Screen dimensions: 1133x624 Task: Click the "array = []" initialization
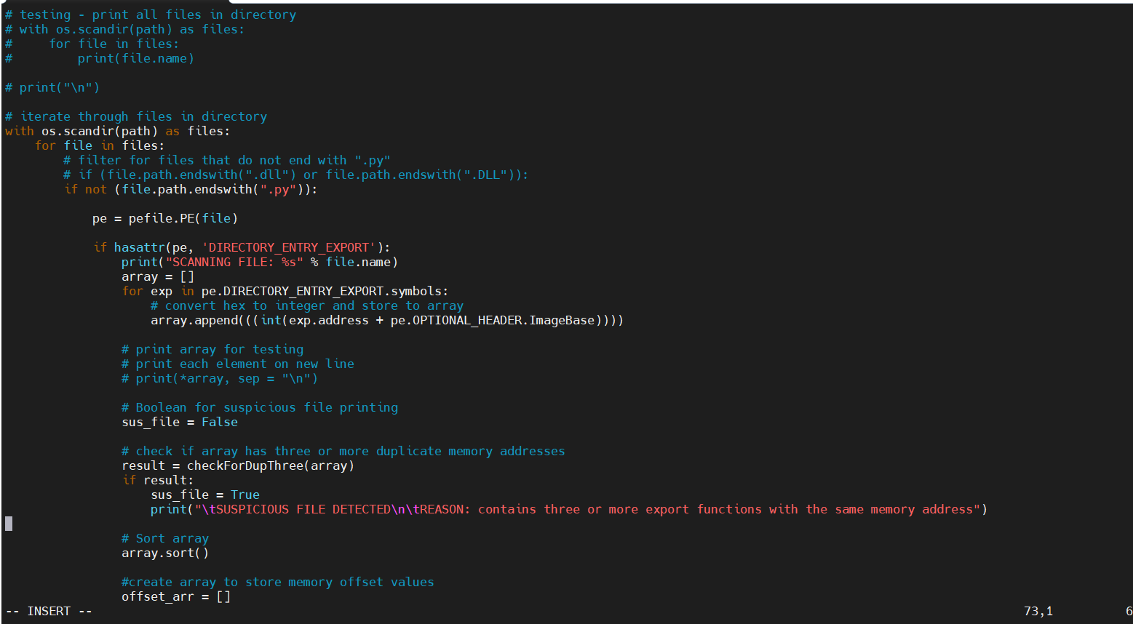coord(158,276)
